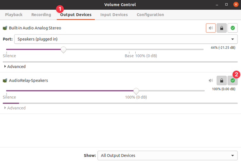
Task: Click the Built-in Audio sound card icon
Action: point(5,28)
